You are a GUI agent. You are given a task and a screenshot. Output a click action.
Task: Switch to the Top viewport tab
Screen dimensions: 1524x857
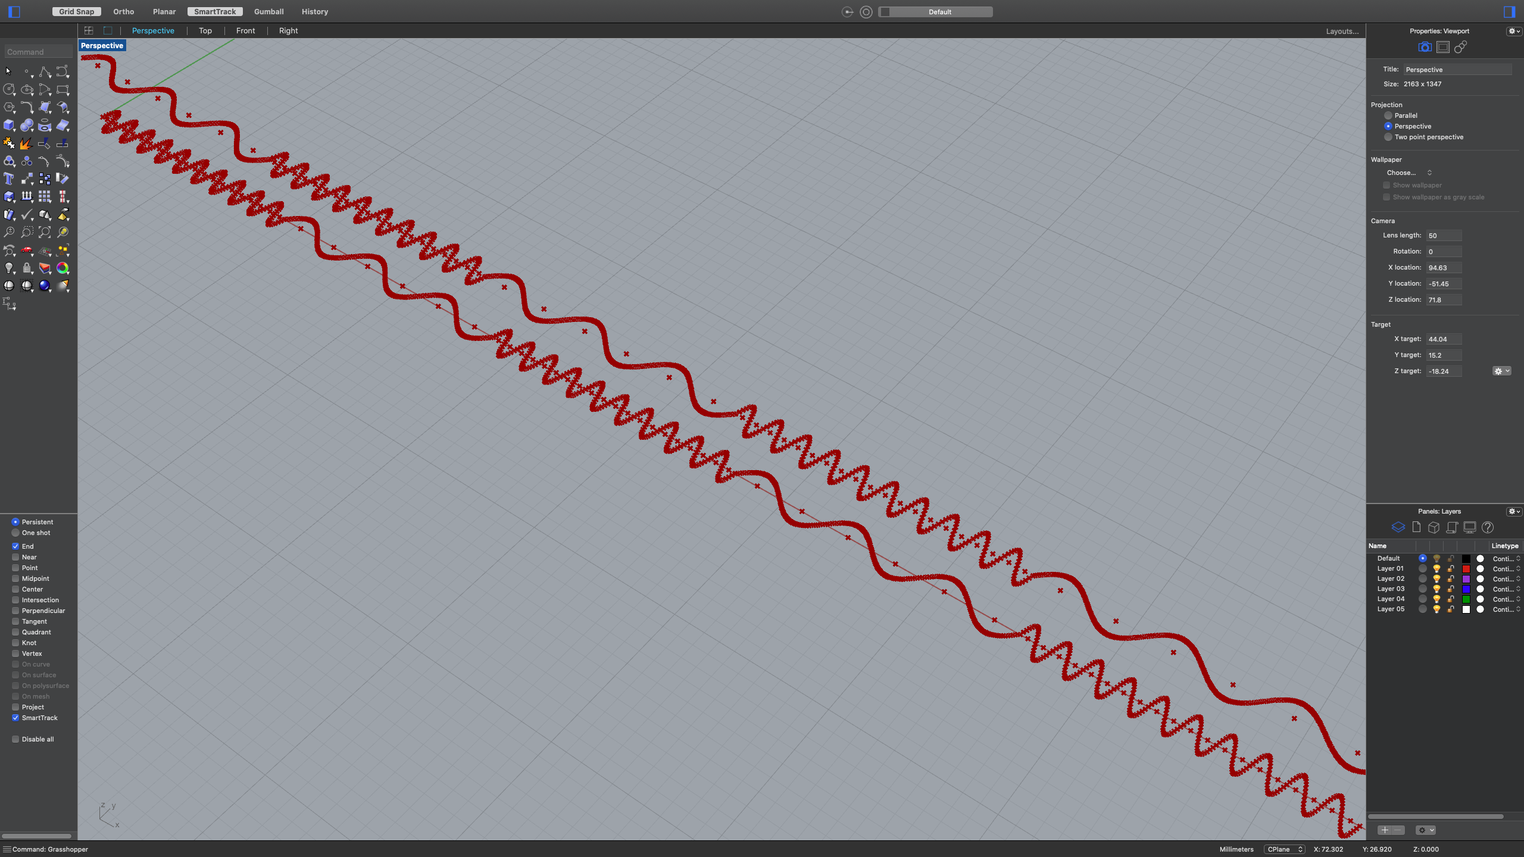[205, 30]
